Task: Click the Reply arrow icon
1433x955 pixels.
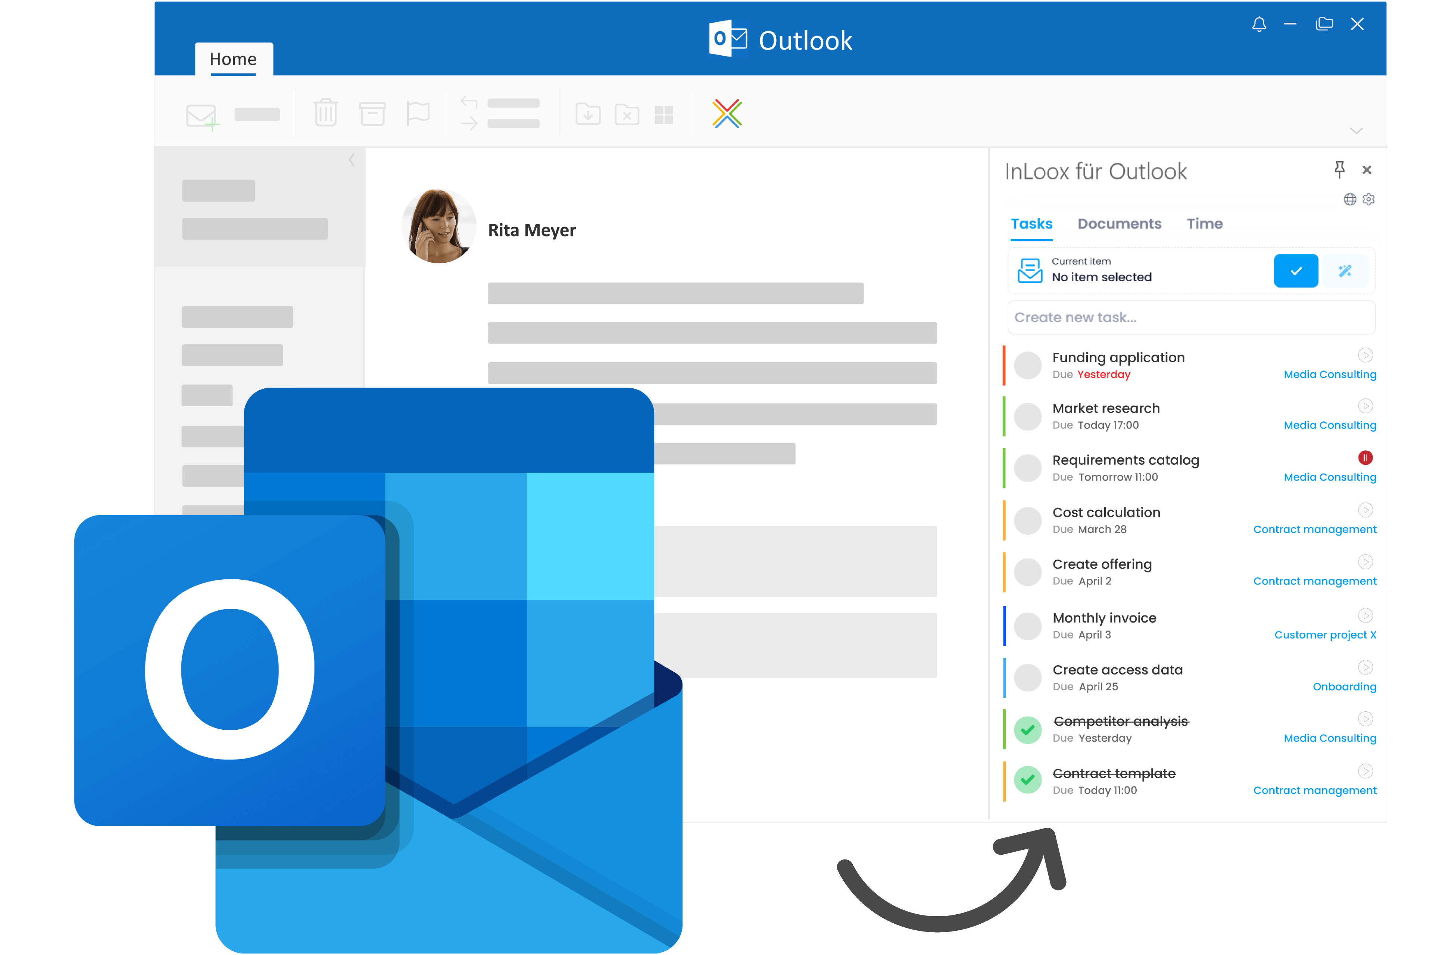Action: pos(469,102)
